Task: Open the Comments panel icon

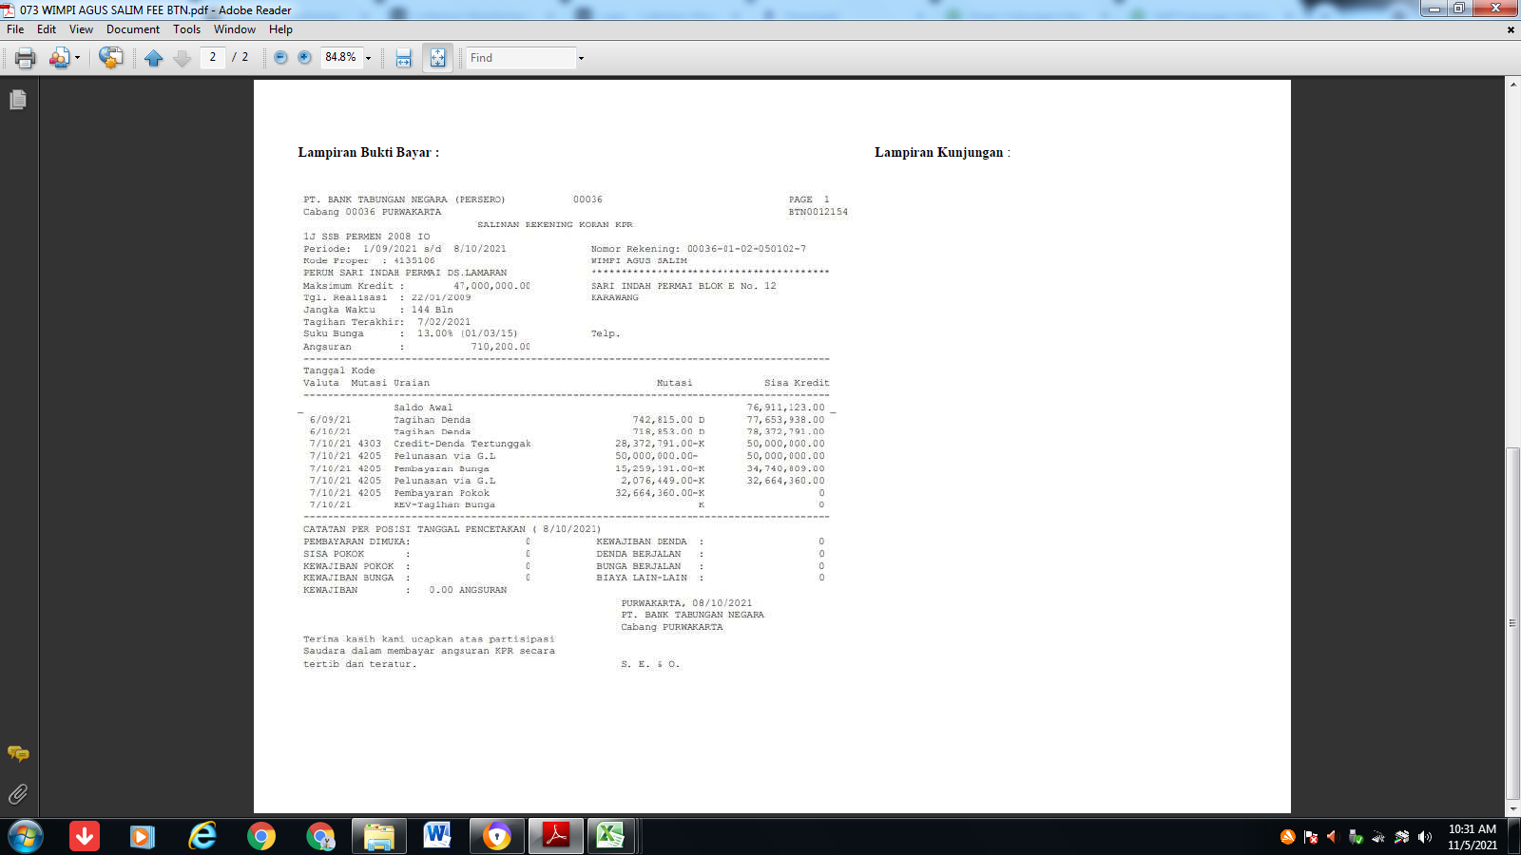Action: point(18,753)
